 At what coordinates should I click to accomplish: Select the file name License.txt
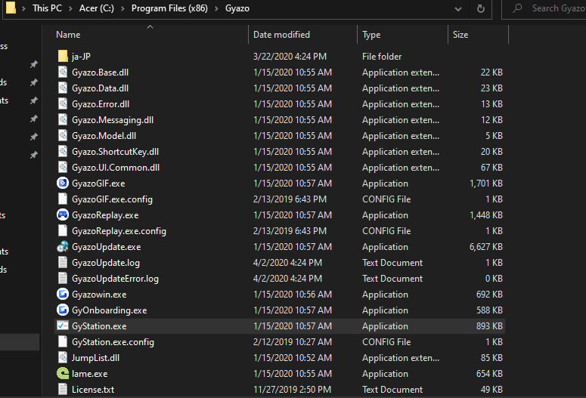pyautogui.click(x=93, y=390)
